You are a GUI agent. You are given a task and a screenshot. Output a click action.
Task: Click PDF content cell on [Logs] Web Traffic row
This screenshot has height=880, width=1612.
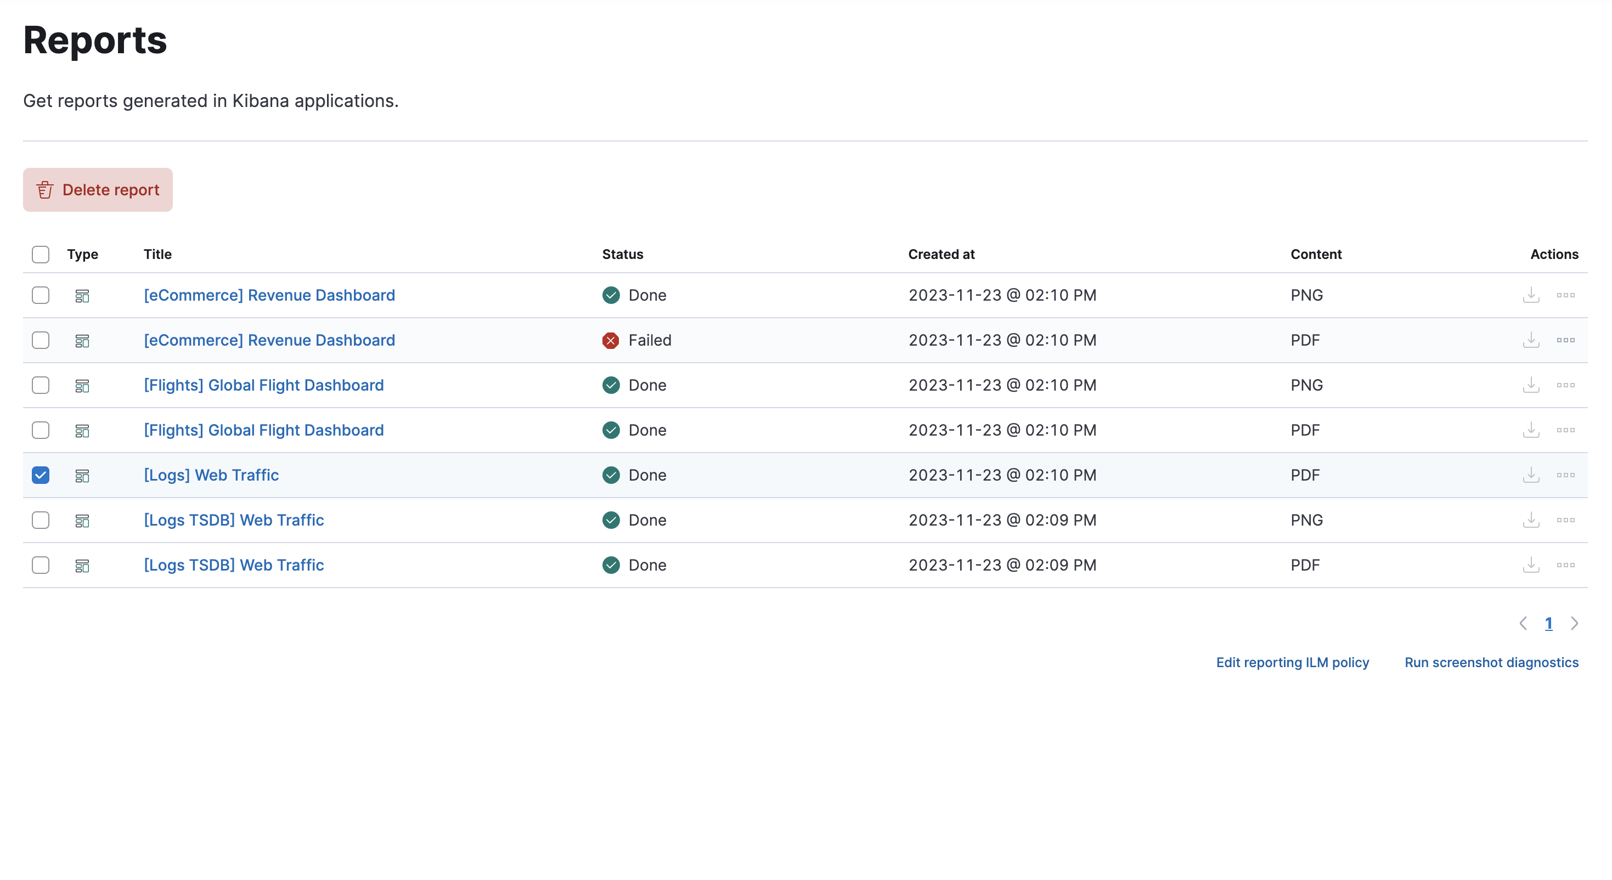coord(1305,475)
